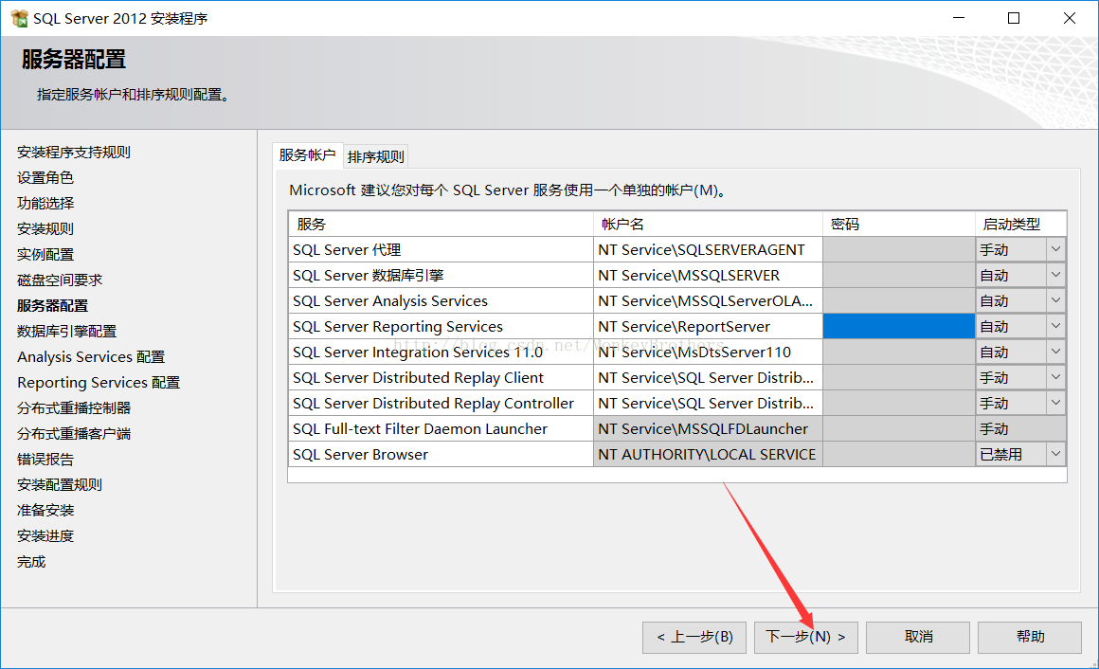1099x669 pixels.
Task: Click Analysis Services 配置 step in sidebar
Action: 91,357
